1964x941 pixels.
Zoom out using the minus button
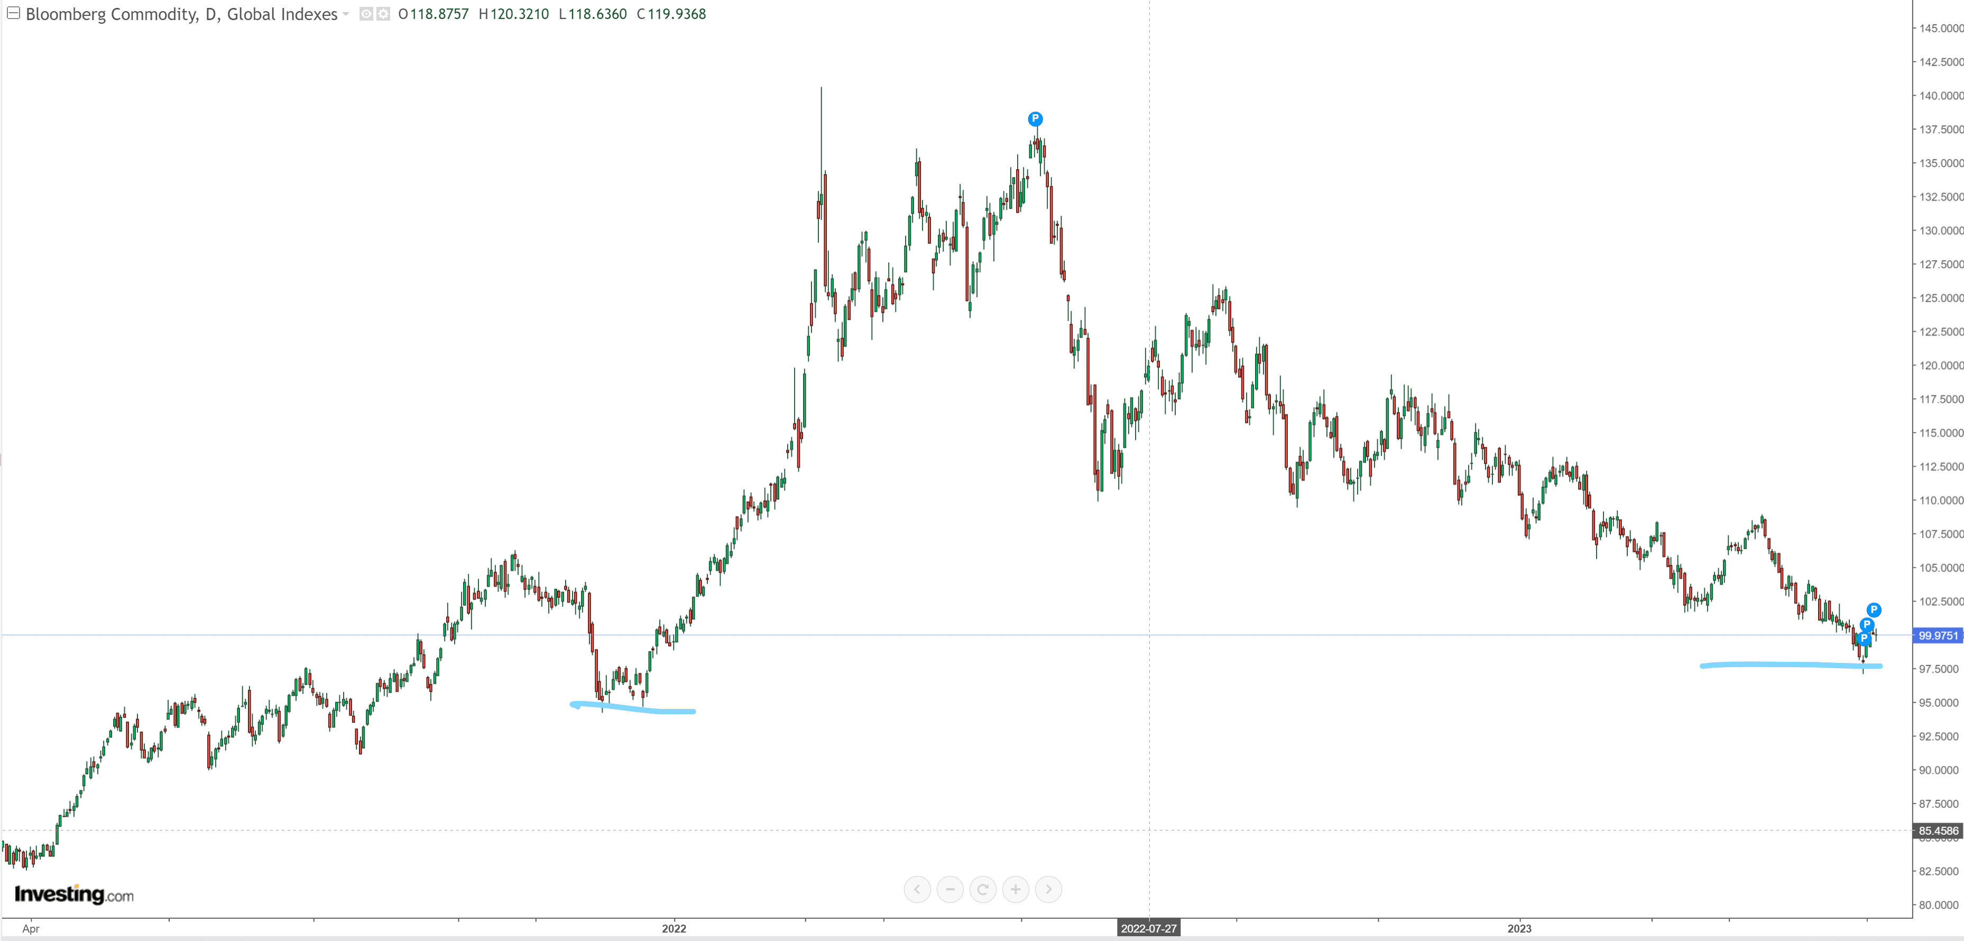click(x=950, y=889)
